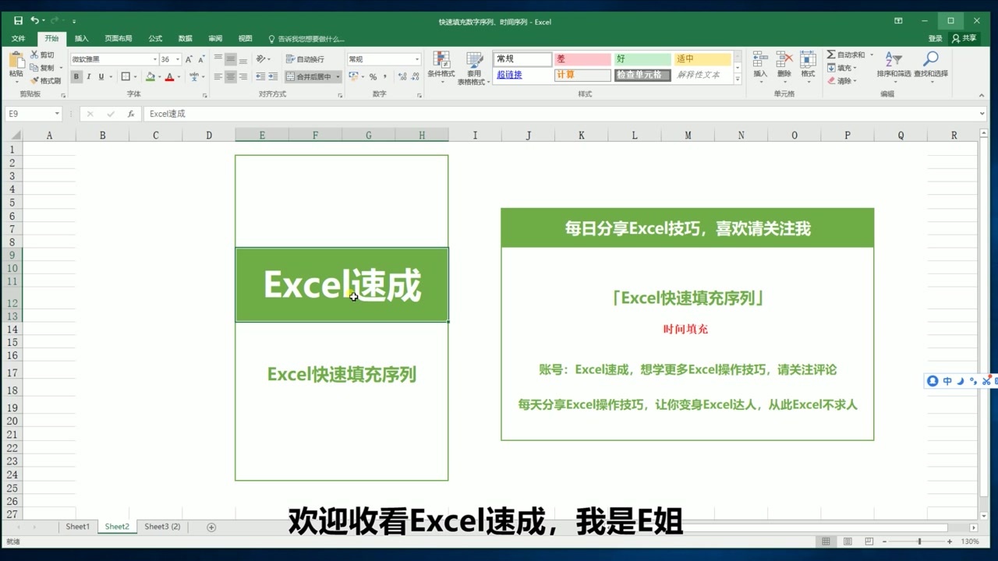The height and width of the screenshot is (561, 998).
Task: Apply percent style format
Action: pos(373,76)
